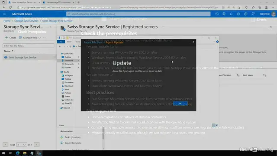This screenshot has height=156, width=277.
Task: Select Downloads under Quick access
Action: click(68, 61)
